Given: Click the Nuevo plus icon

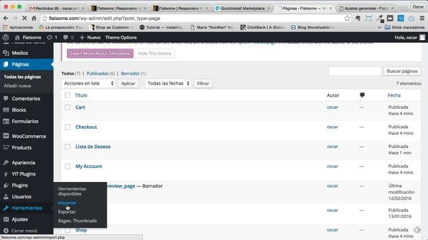Looking at the screenshot, I should [82, 37].
